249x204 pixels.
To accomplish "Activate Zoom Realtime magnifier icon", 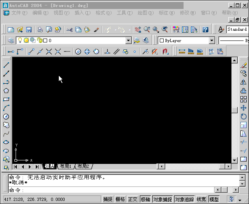I will (147, 30).
